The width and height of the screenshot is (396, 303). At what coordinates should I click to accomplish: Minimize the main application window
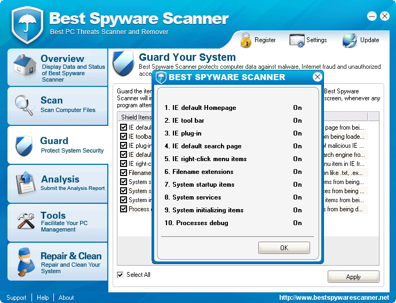pos(372,16)
